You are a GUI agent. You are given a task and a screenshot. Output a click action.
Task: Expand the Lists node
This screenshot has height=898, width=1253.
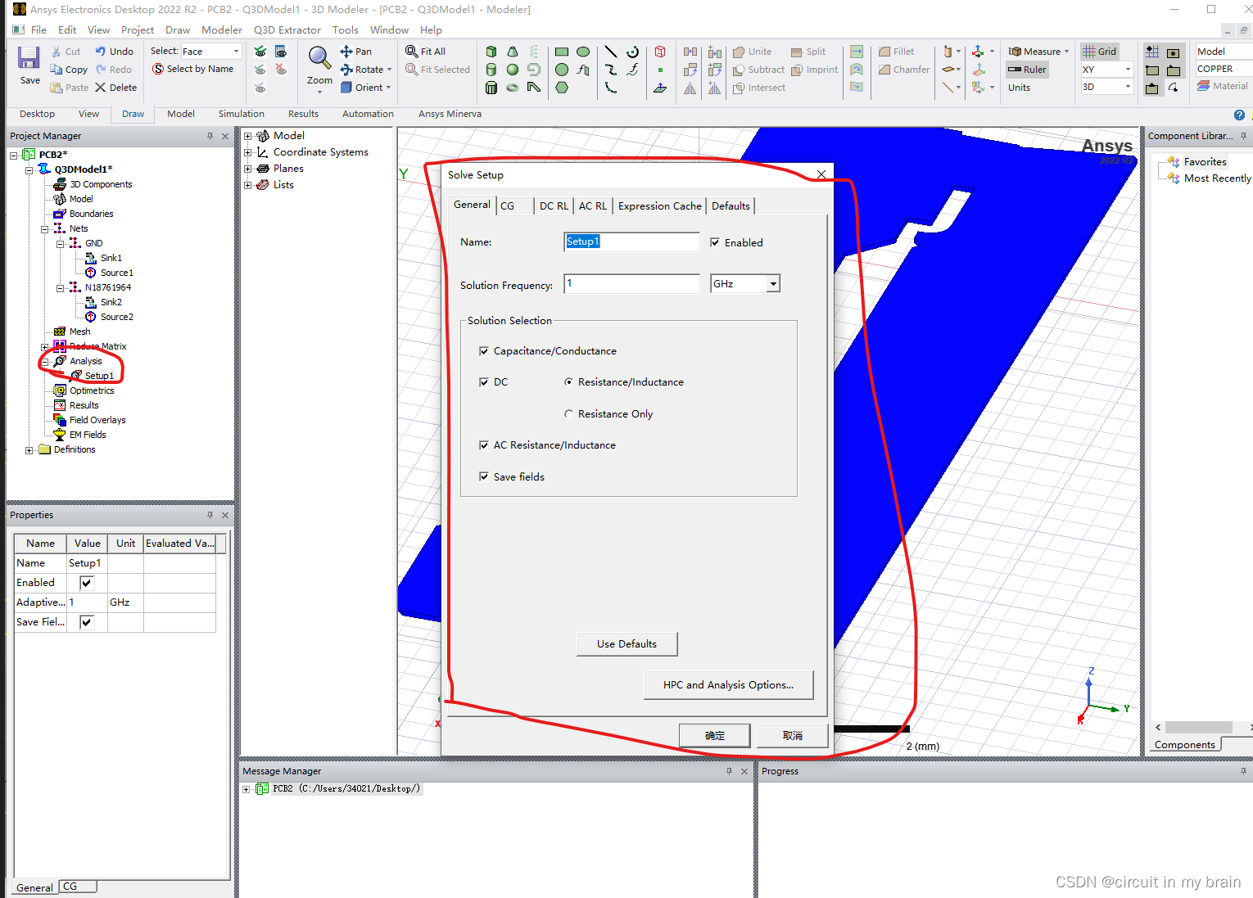pos(248,185)
